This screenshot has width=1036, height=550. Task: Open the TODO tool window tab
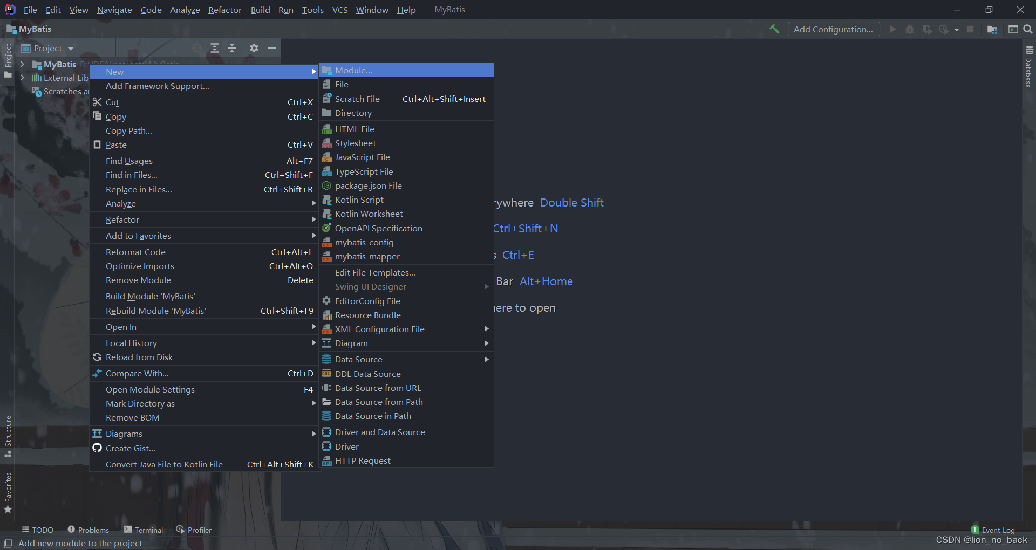tap(38, 530)
